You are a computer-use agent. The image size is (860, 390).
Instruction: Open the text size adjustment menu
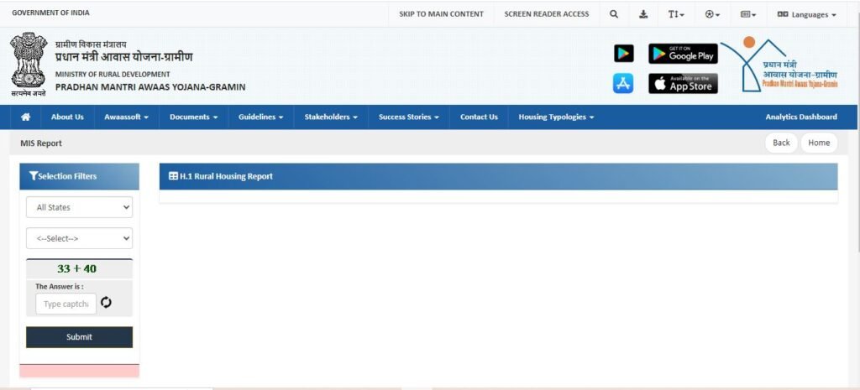(676, 14)
